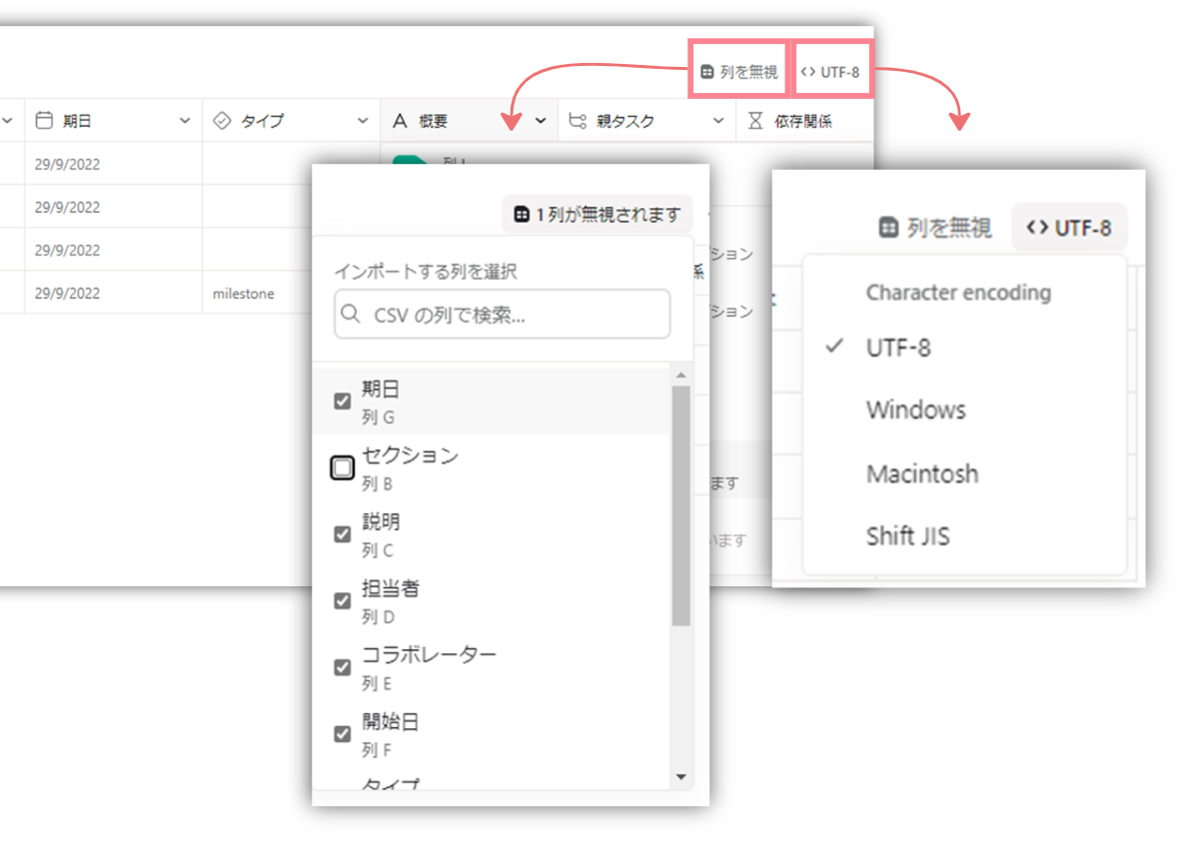The width and height of the screenshot is (1186, 841).
Task: Click the code brackets icon in highlighted UTF-8 button
Action: [x=808, y=72]
